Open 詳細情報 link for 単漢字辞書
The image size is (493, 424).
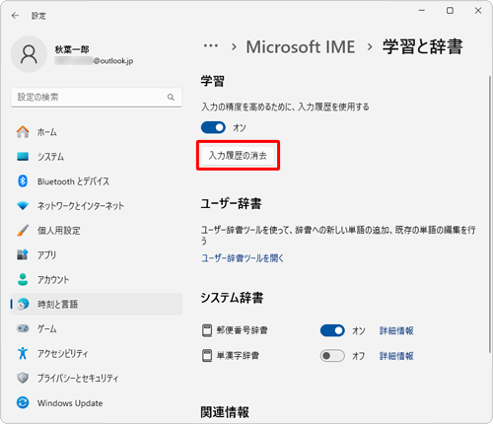396,356
